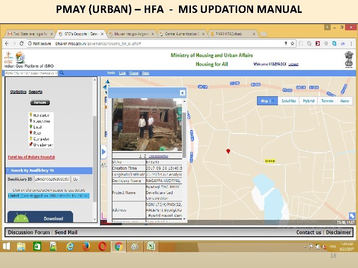Click the India national emblem logo
This screenshot has width=358, height=268.
[349, 60]
